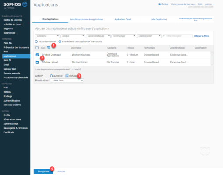This screenshot has width=223, height=175.
Task: Open the admin user menu
Action: point(209,4)
